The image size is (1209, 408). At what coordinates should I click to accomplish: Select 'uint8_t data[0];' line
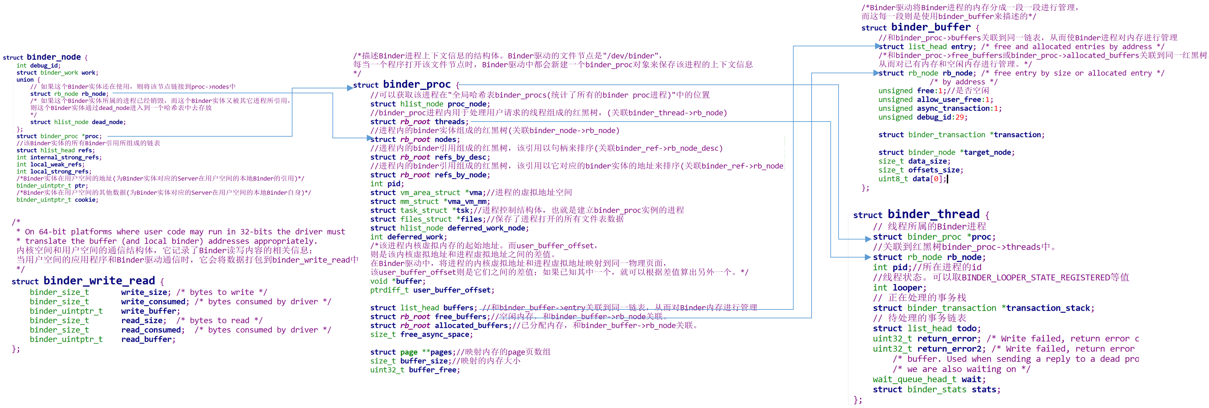point(912,179)
